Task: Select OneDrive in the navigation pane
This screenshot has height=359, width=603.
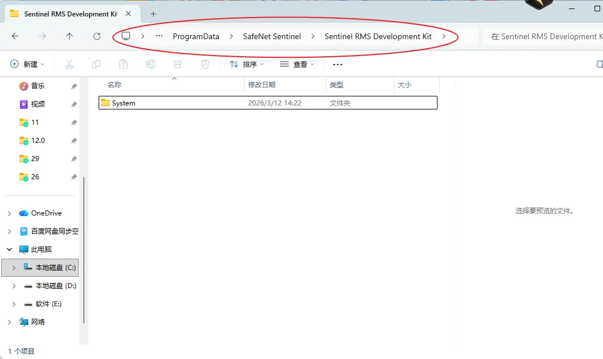Action: [46, 213]
